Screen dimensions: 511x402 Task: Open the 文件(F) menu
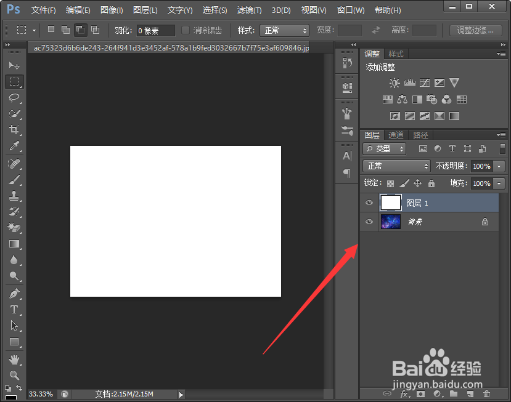click(43, 10)
